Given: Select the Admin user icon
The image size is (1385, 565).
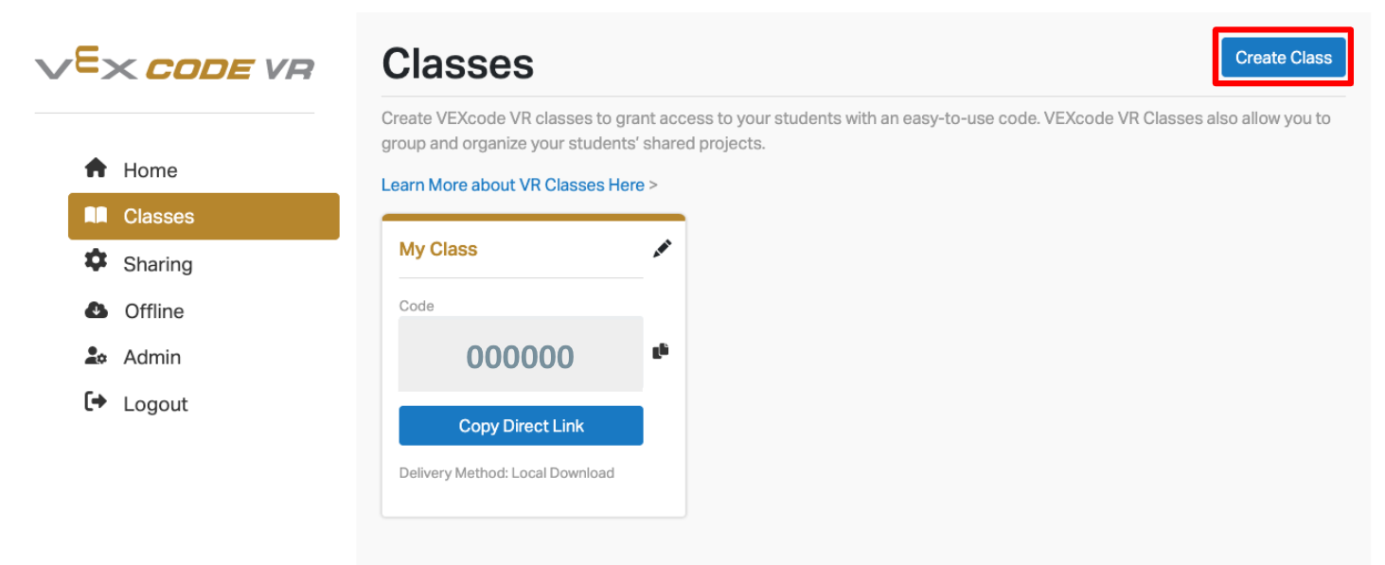Looking at the screenshot, I should (x=96, y=356).
